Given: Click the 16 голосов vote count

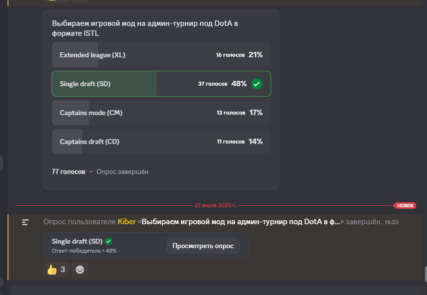Looking at the screenshot, I should 230,55.
